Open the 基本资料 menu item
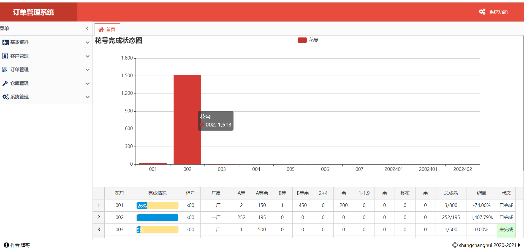 pos(46,42)
